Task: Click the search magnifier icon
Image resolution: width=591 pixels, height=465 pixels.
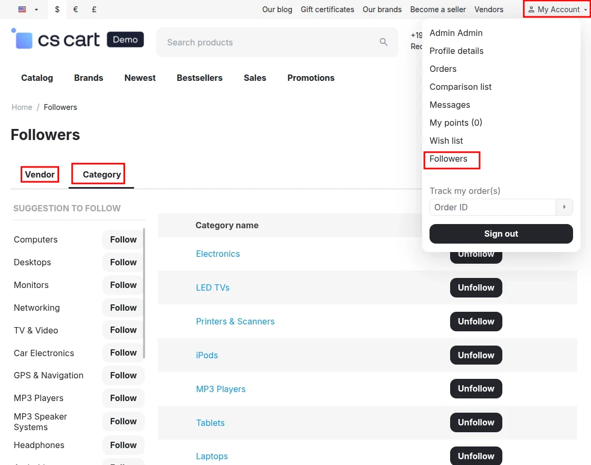Action: coord(384,42)
